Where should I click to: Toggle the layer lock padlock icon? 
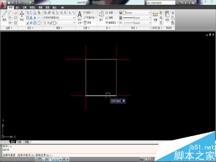(x=51, y=23)
